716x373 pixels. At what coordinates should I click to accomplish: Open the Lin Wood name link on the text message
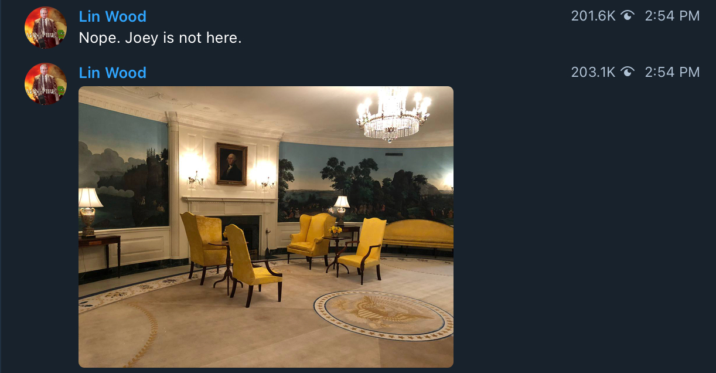[112, 16]
